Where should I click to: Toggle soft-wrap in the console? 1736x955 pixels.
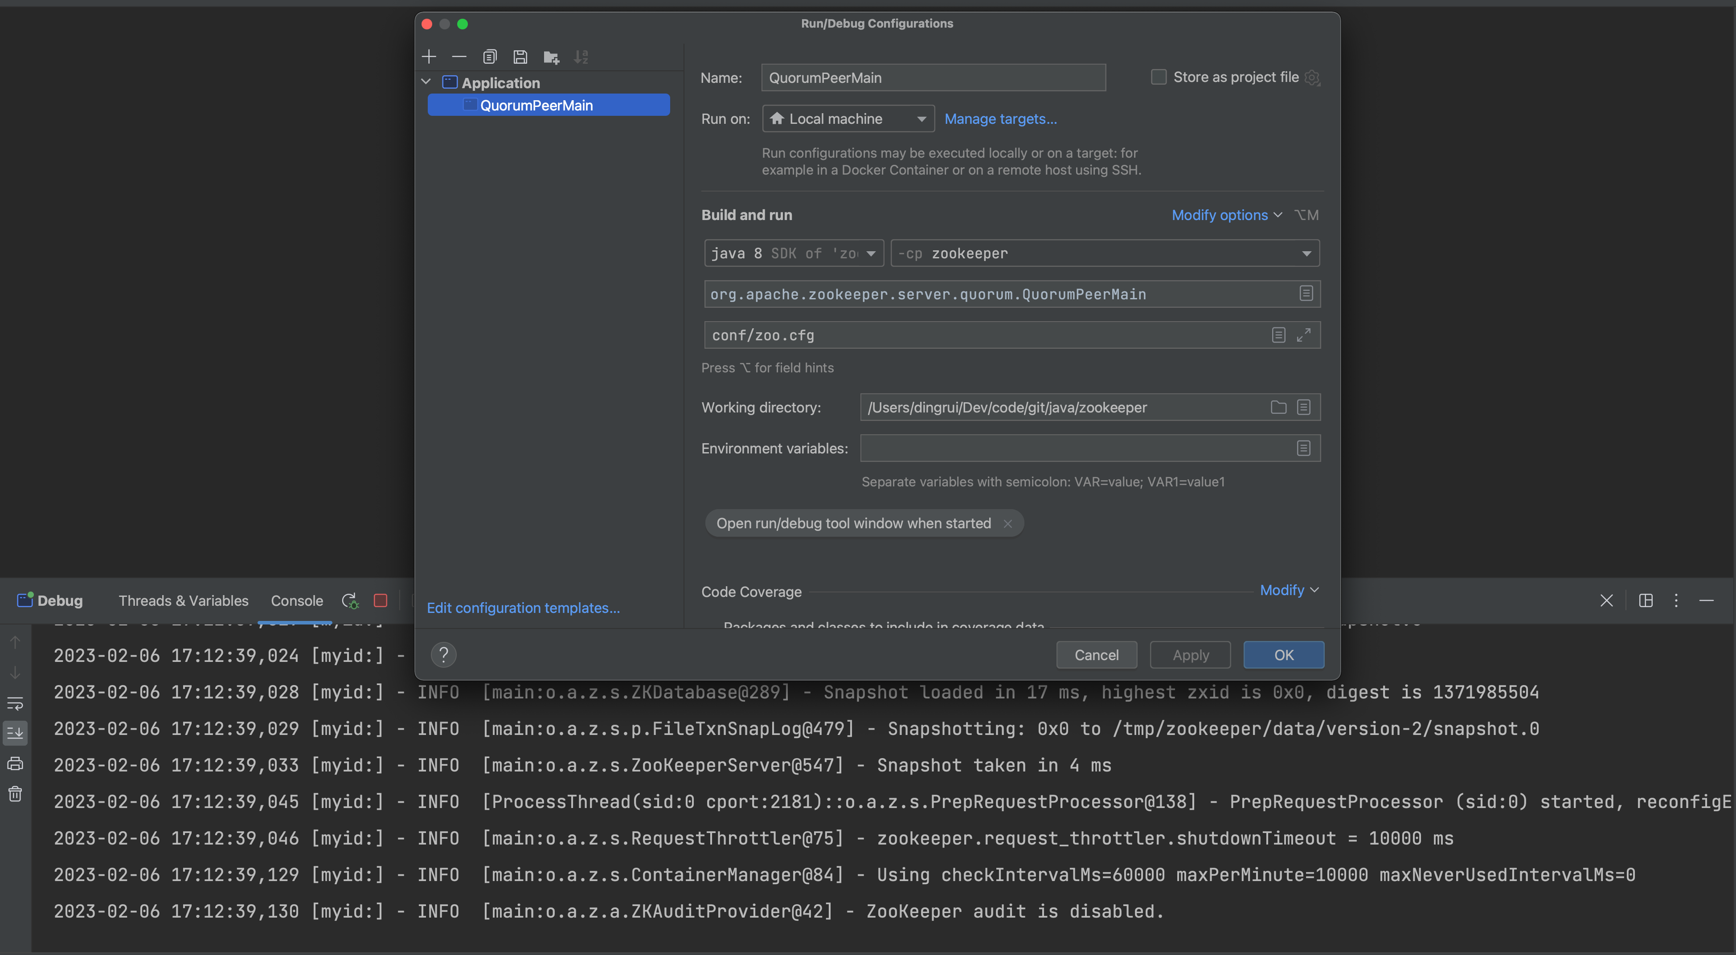pyautogui.click(x=16, y=703)
